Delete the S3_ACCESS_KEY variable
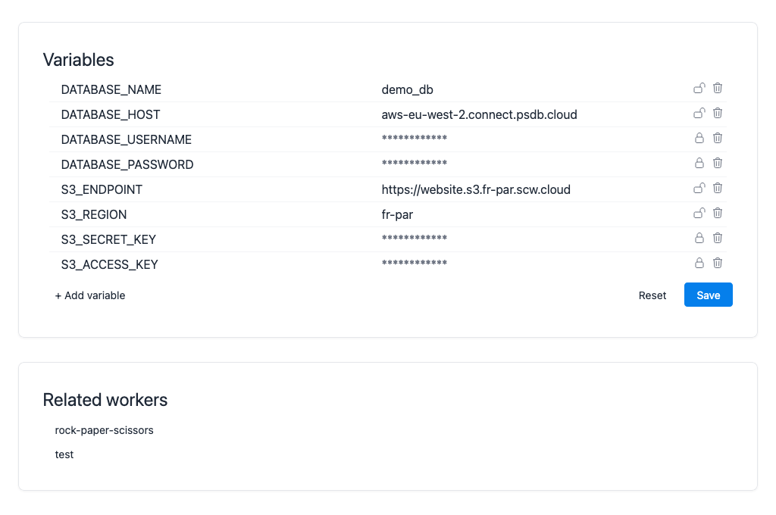The image size is (776, 515). pos(718,264)
